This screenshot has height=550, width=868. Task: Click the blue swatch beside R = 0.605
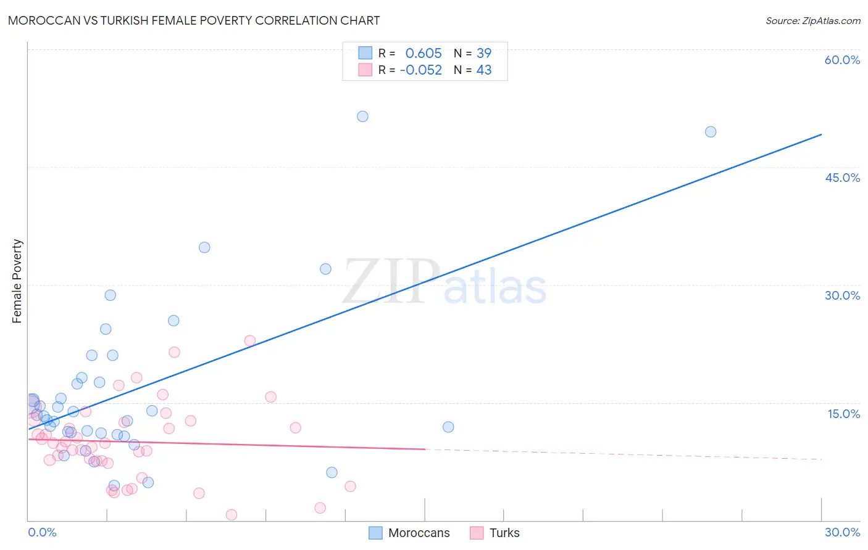coord(365,53)
